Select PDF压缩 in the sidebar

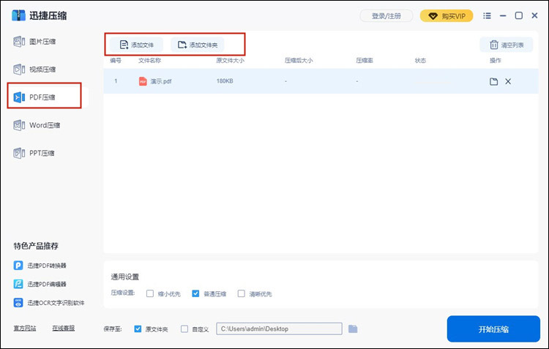(x=44, y=97)
